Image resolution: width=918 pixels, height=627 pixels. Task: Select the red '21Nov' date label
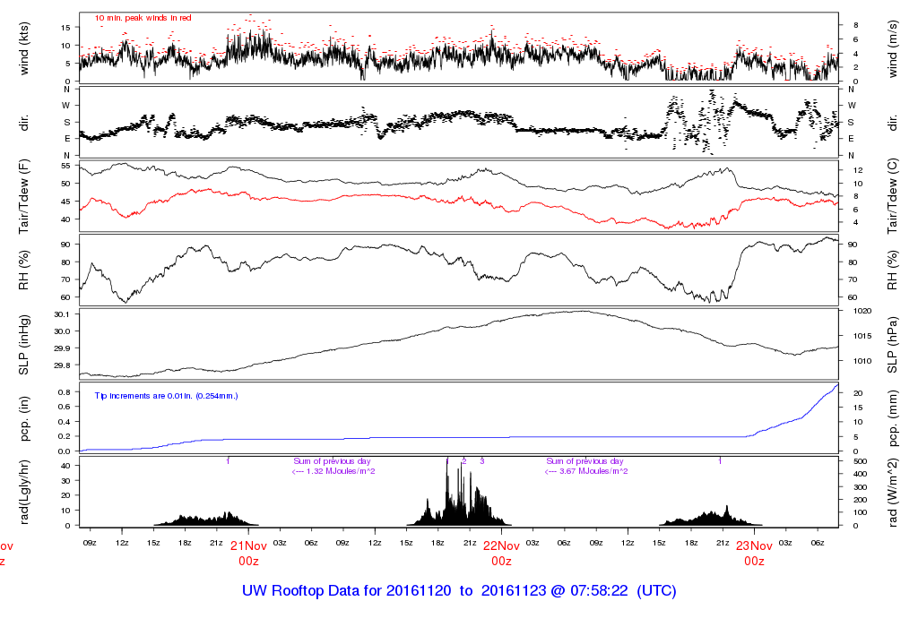pyautogui.click(x=248, y=545)
